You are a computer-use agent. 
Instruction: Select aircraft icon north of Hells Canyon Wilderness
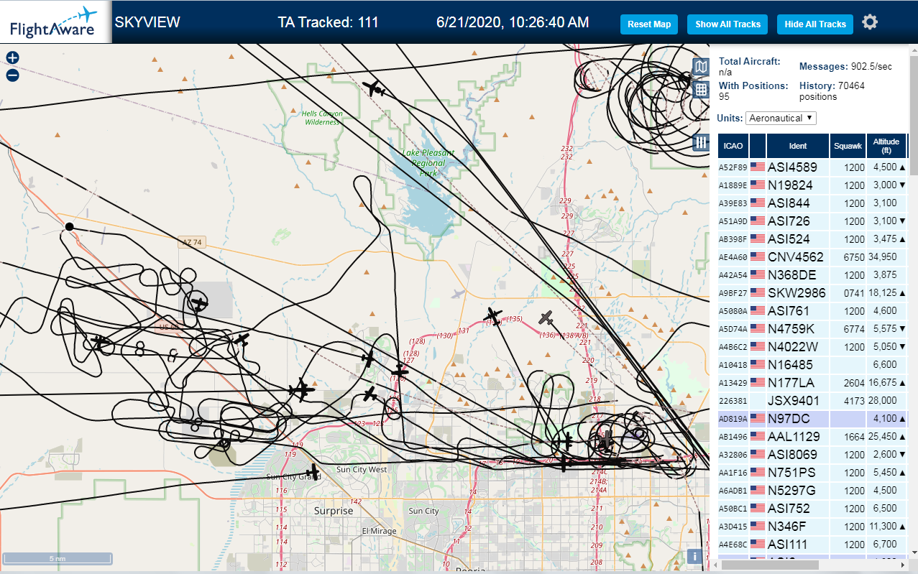click(x=374, y=89)
